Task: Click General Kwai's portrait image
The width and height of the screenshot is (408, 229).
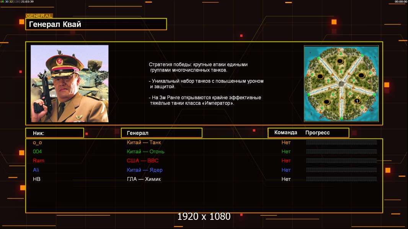Action: [x=70, y=84]
